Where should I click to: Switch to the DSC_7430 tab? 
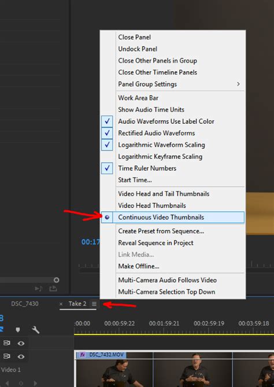click(25, 304)
